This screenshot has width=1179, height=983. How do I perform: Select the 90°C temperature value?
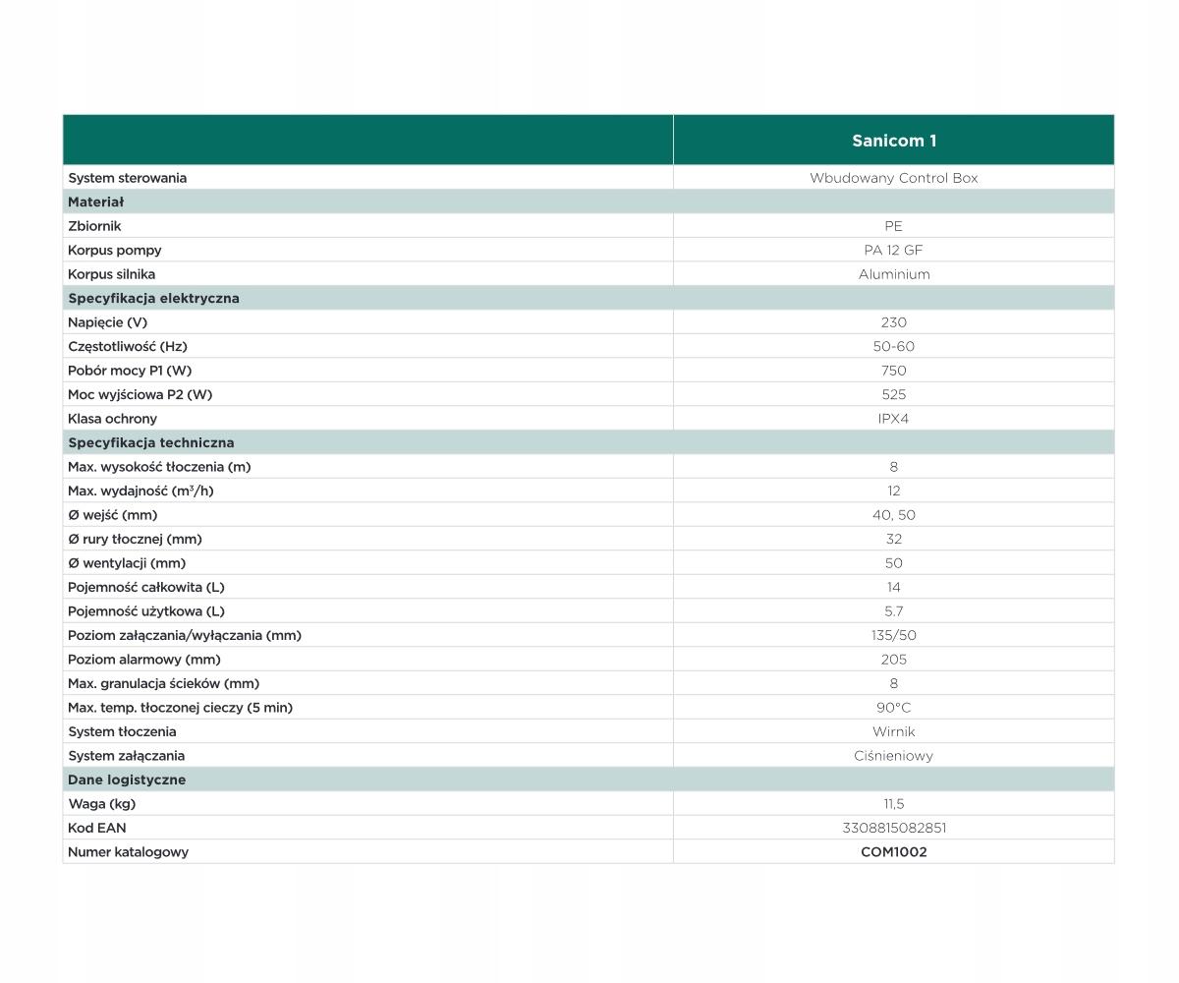click(x=893, y=708)
